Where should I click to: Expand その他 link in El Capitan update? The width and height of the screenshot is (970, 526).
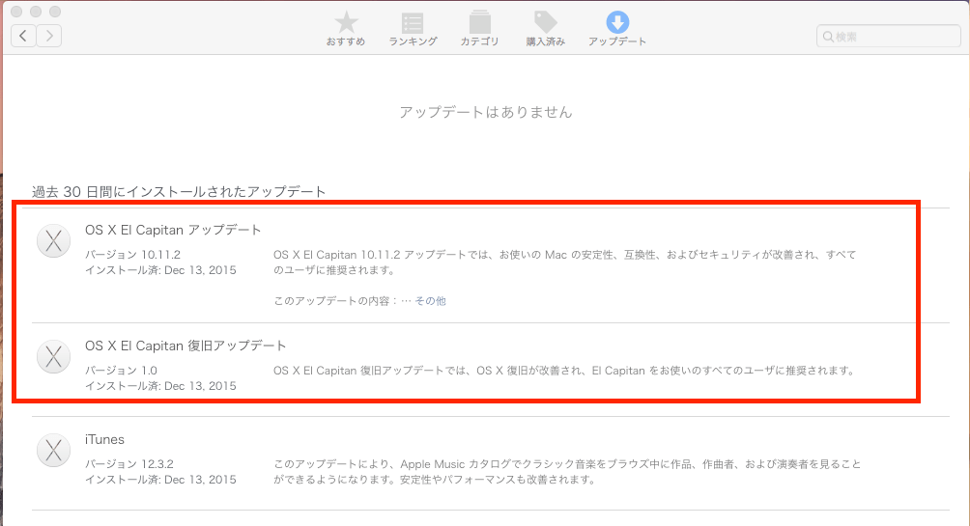click(431, 301)
